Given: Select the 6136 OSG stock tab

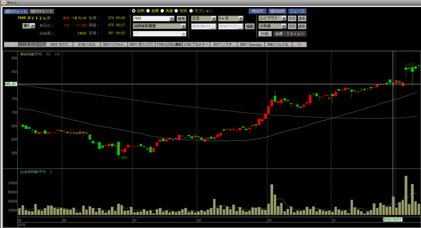Looking at the screenshot, I should (87, 44).
